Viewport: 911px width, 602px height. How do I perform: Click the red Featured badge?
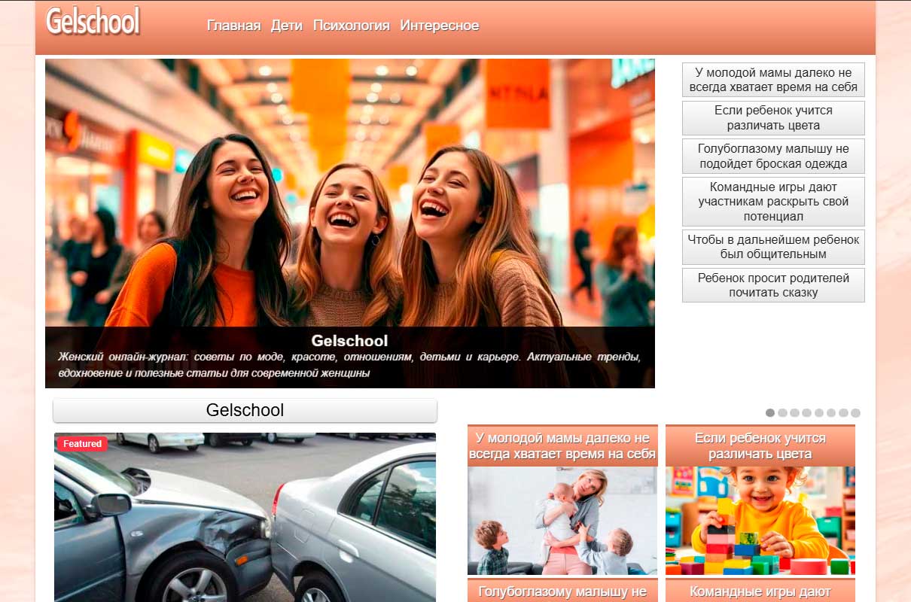point(82,443)
